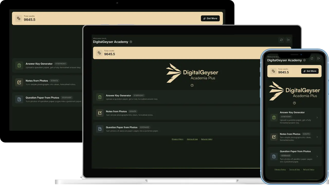Tap Terms of Use link on the phone
Viewport: 329px width, 185px height.
point(295,170)
